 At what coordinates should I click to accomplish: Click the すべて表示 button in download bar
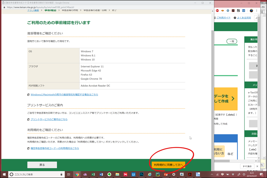pyautogui.click(x=247, y=166)
